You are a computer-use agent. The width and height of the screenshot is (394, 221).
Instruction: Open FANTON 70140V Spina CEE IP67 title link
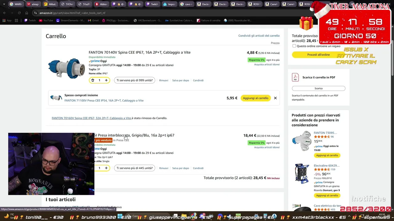(x=139, y=52)
